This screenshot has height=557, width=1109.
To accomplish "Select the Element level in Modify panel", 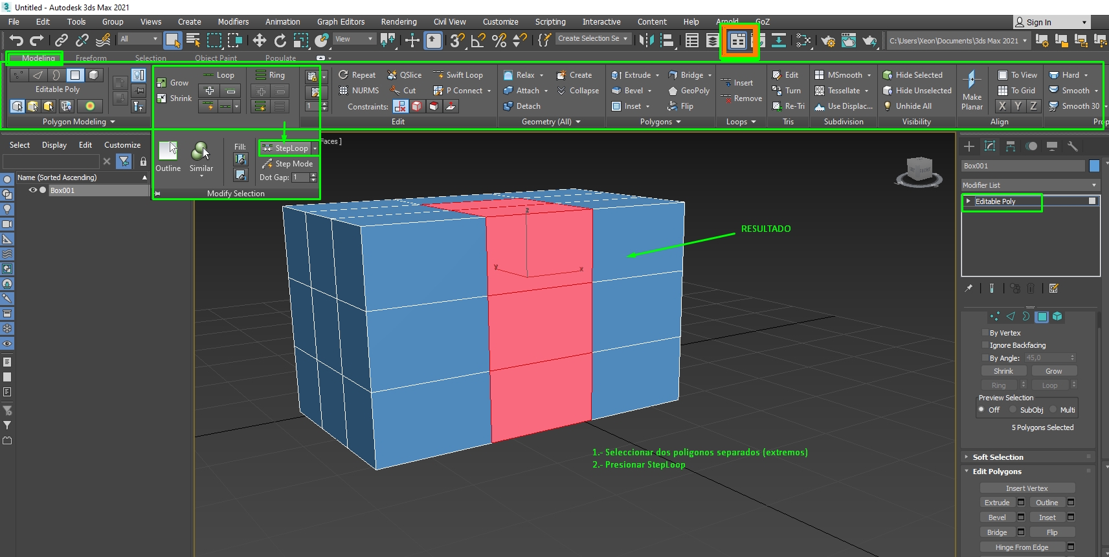I will (1057, 317).
